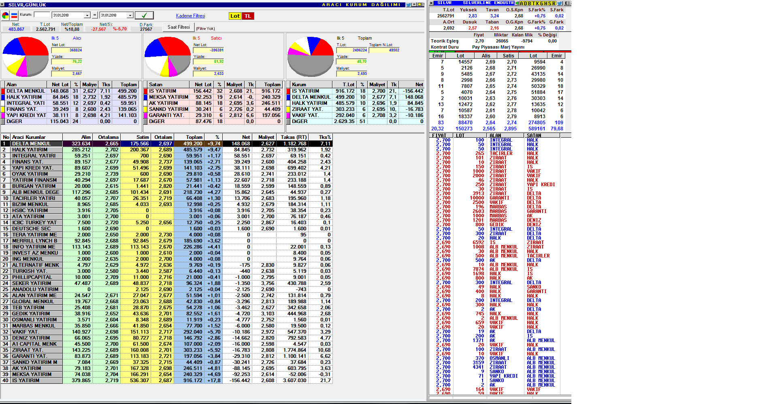775x404 pixels.
Task: Click Toplam N.Lot value 49502 field
Action: (384, 50)
